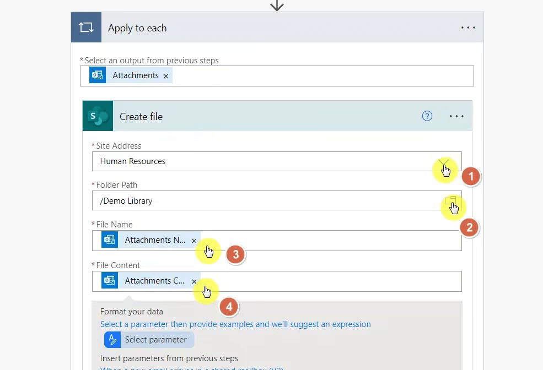This screenshot has height=370, width=543.
Task: Click the Attachments Outlook token icon
Action: [x=98, y=75]
